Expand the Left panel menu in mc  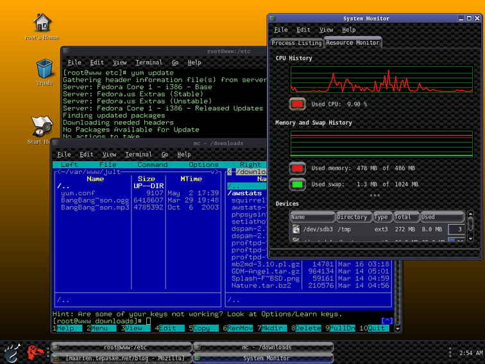(69, 165)
